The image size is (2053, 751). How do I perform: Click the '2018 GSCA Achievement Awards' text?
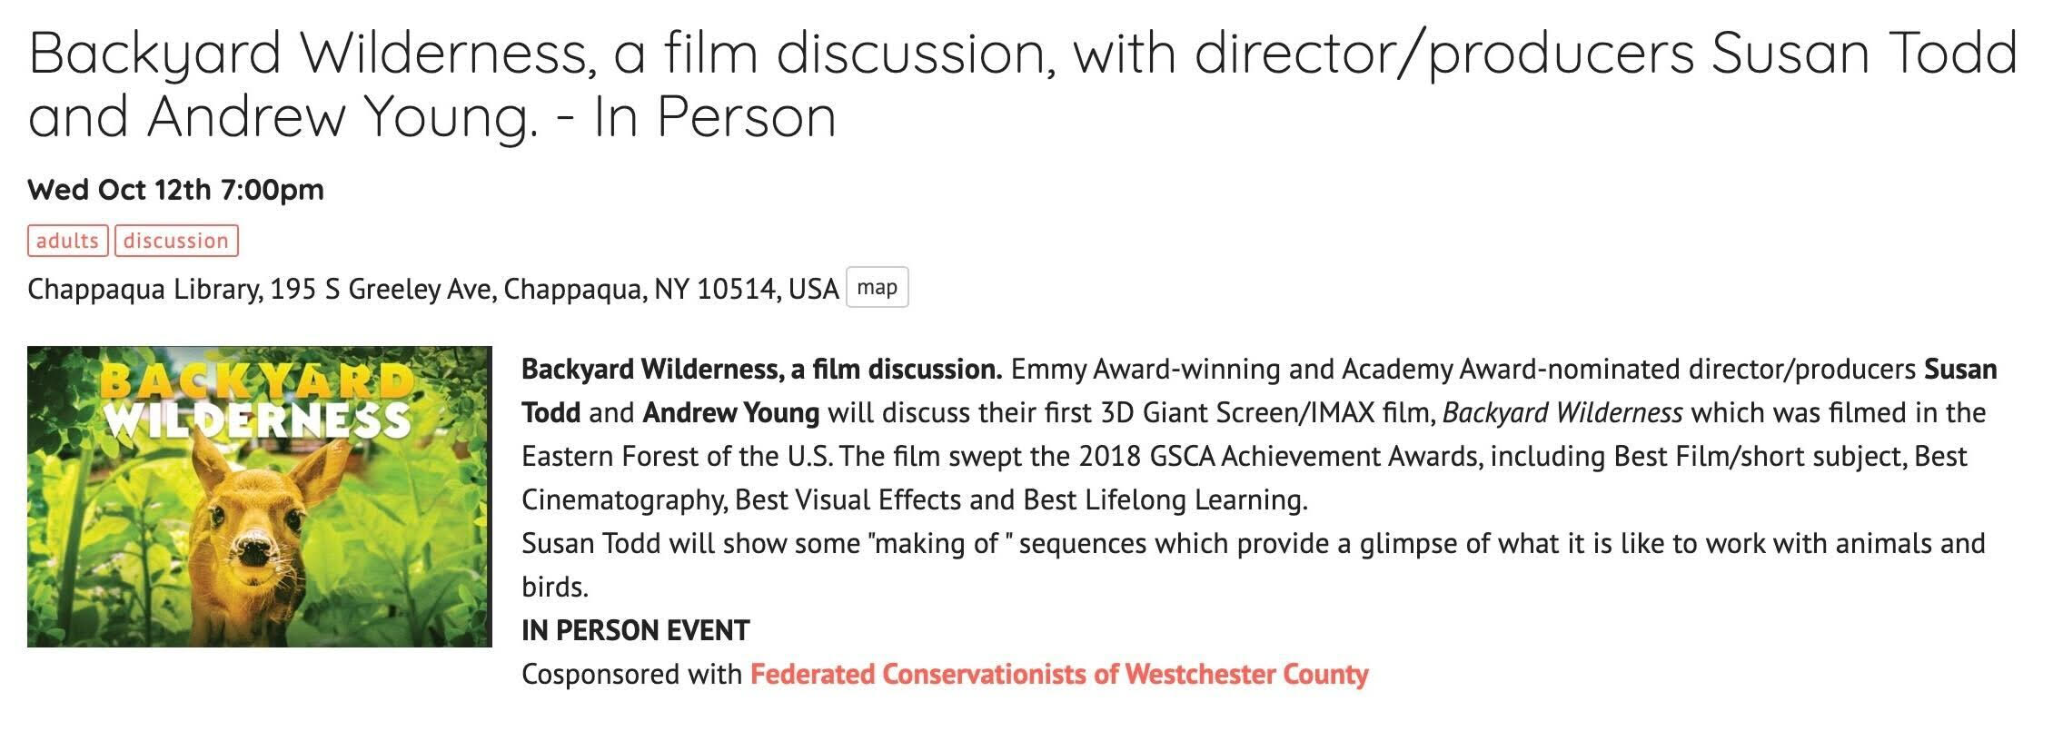pyautogui.click(x=1279, y=457)
